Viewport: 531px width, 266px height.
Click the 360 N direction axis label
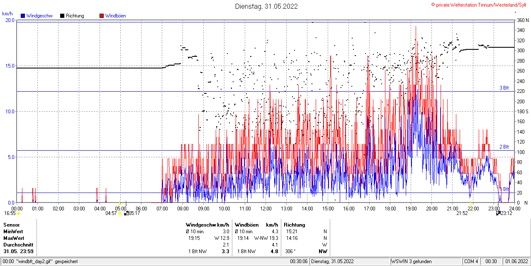[x=523, y=20]
